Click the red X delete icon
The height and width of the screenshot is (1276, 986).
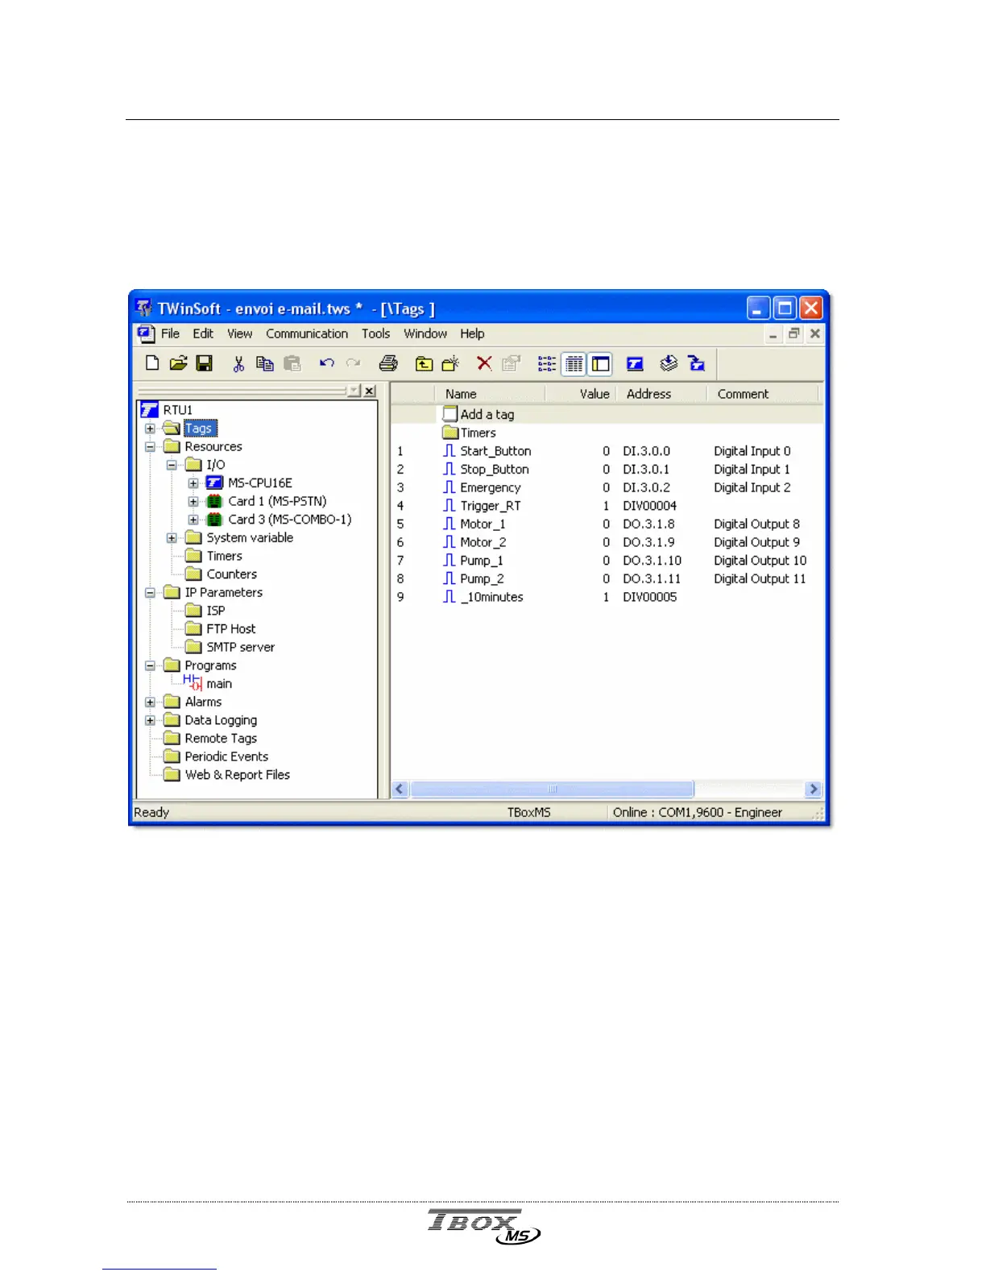[x=484, y=363]
